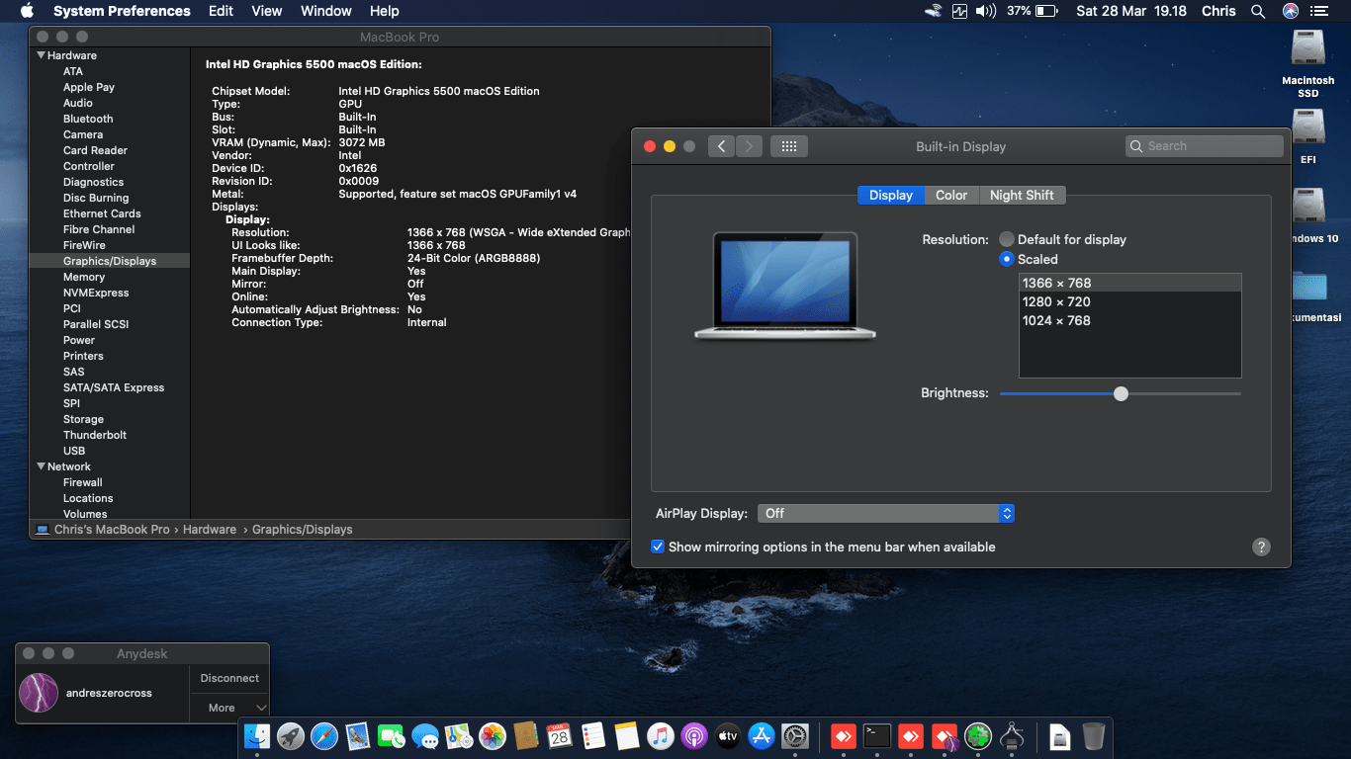The image size is (1351, 759).
Task: Toggle Show mirroring options checkbox
Action: (658, 547)
